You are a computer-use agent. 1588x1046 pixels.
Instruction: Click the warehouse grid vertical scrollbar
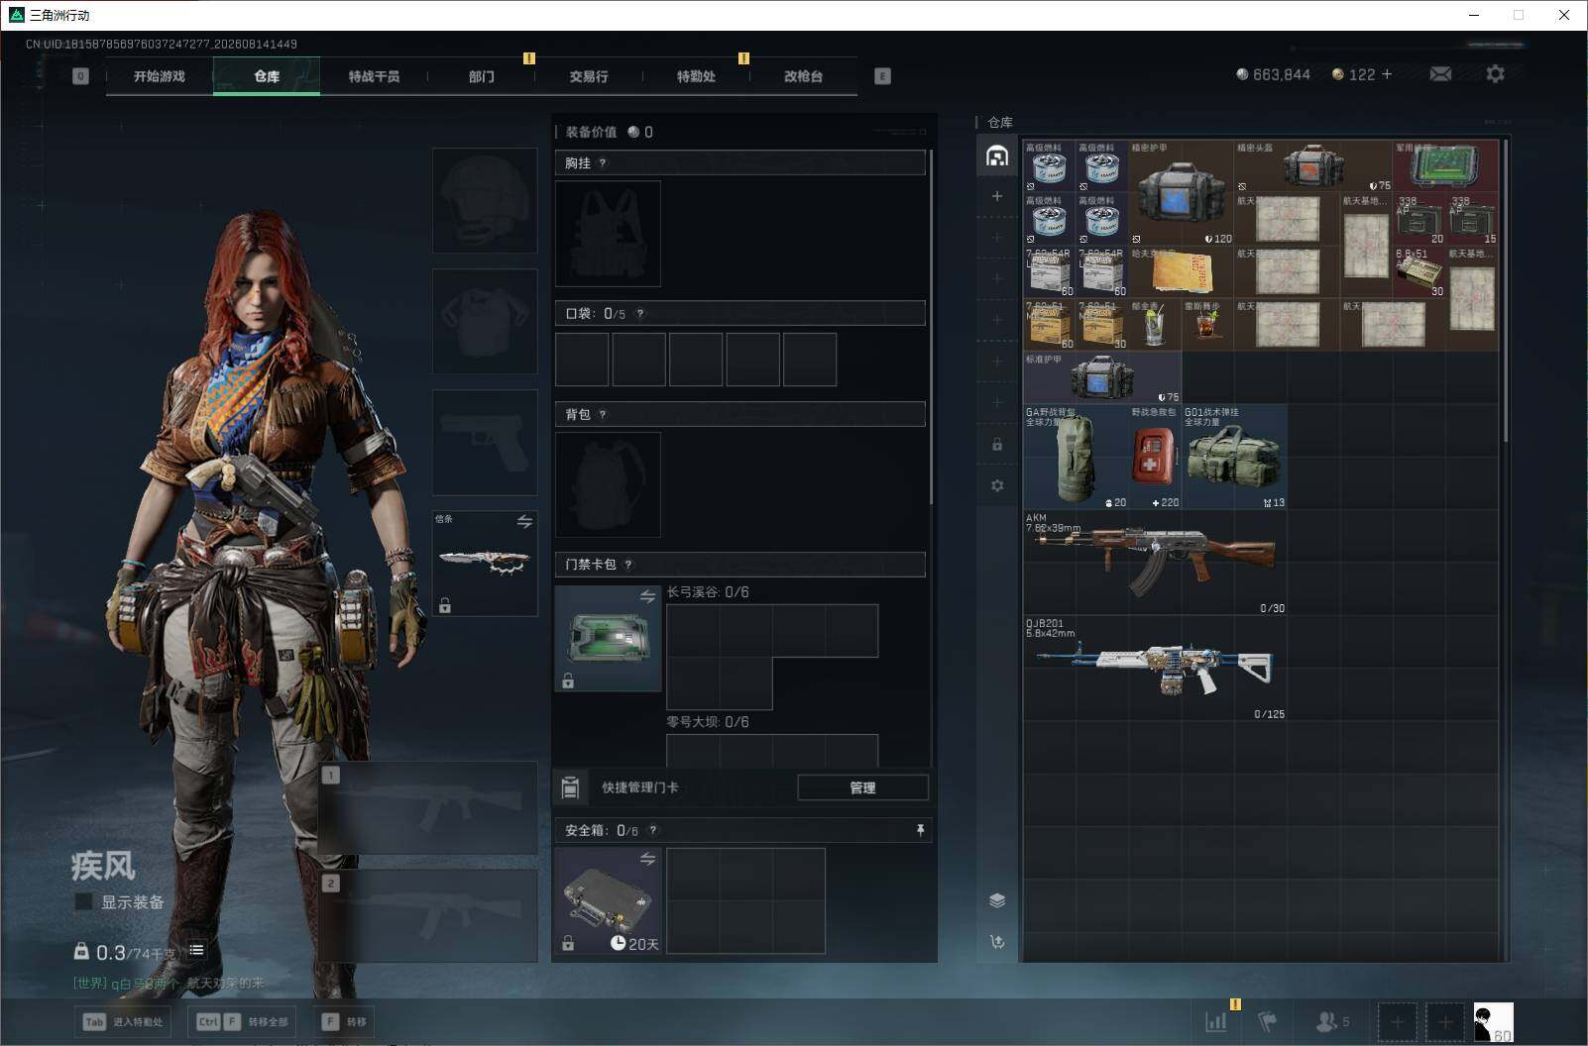pyautogui.click(x=1505, y=291)
